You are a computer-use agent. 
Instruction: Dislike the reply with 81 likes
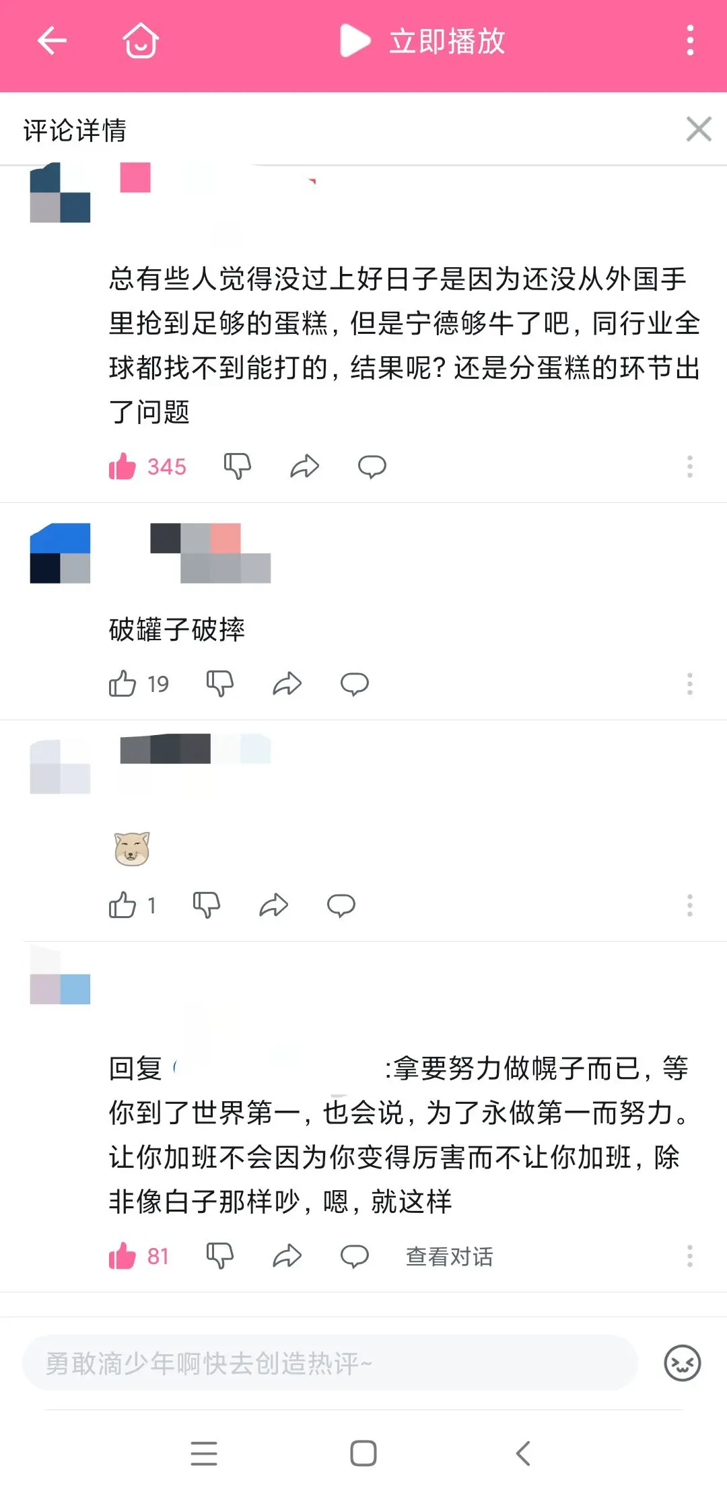pyautogui.click(x=220, y=1256)
